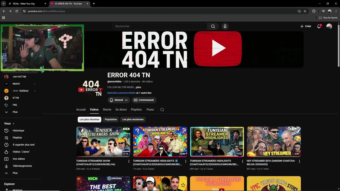Image resolution: width=340 pixels, height=191 pixels.
Task: Open options for 1 k vues Streamers Highlights video
Action: (186, 161)
